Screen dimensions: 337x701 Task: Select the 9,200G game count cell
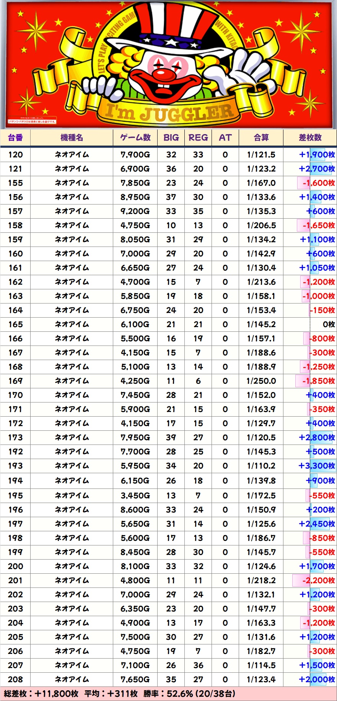coord(135,211)
